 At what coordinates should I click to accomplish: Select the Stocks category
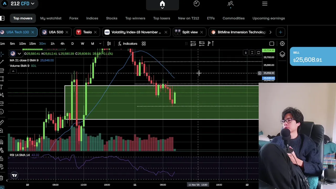[x=112, y=18]
